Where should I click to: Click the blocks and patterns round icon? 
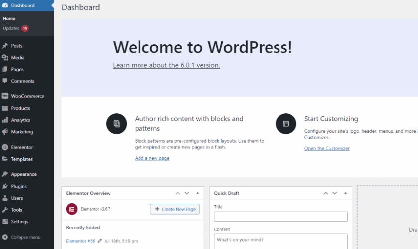click(x=117, y=124)
